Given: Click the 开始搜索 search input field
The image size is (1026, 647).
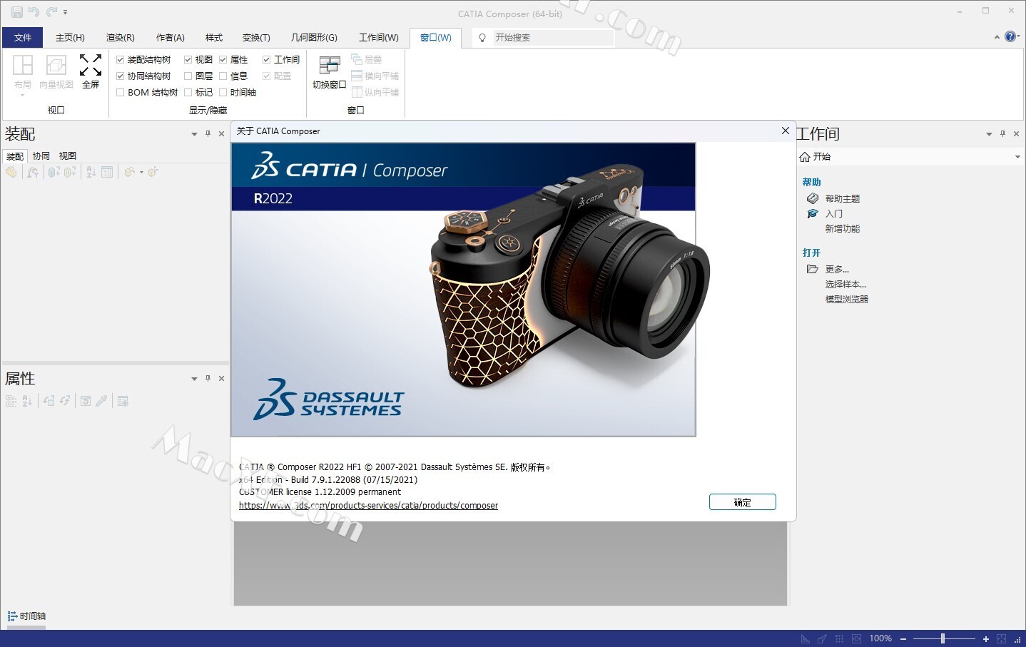Looking at the screenshot, I should click(x=553, y=37).
